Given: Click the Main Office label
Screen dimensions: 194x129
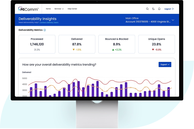Looking at the screenshot, I should click(132, 18).
